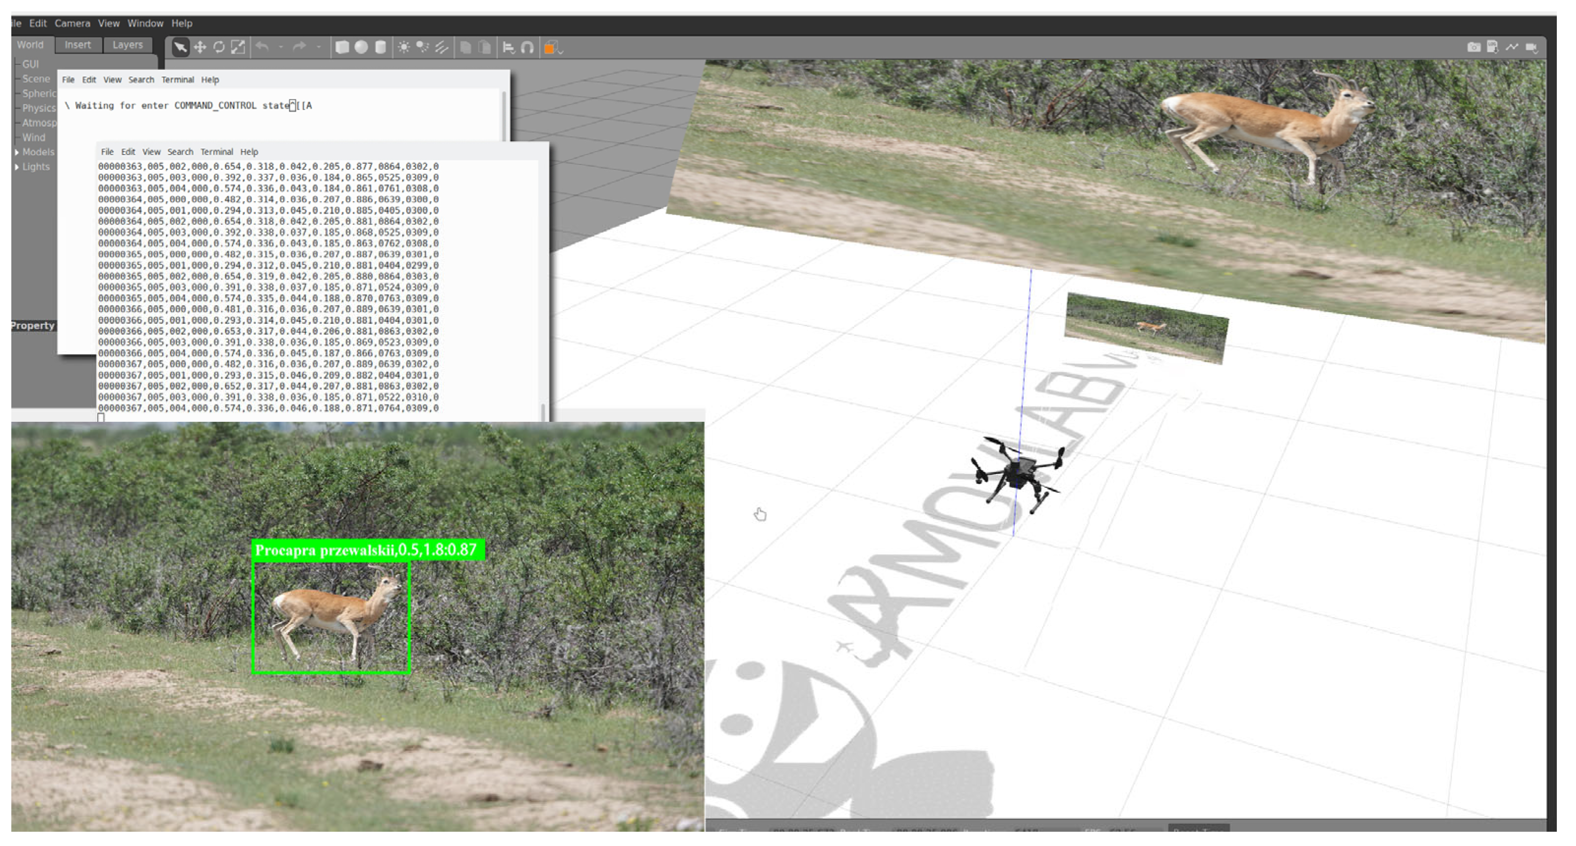This screenshot has height=846, width=1576.
Task: Activate the translate mode tool
Action: click(x=200, y=47)
